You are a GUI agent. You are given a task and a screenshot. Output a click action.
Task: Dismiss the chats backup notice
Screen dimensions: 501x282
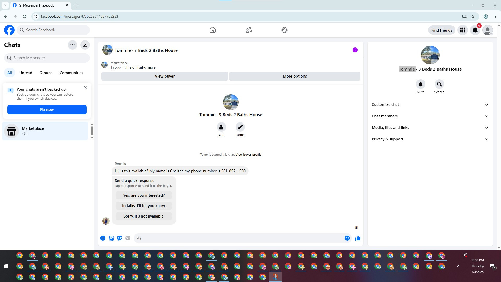click(x=86, y=88)
